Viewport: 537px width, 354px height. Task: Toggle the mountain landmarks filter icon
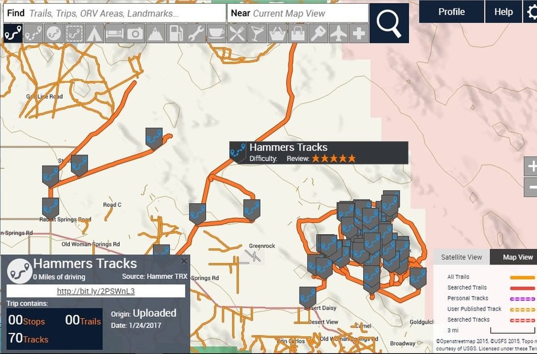click(155, 34)
